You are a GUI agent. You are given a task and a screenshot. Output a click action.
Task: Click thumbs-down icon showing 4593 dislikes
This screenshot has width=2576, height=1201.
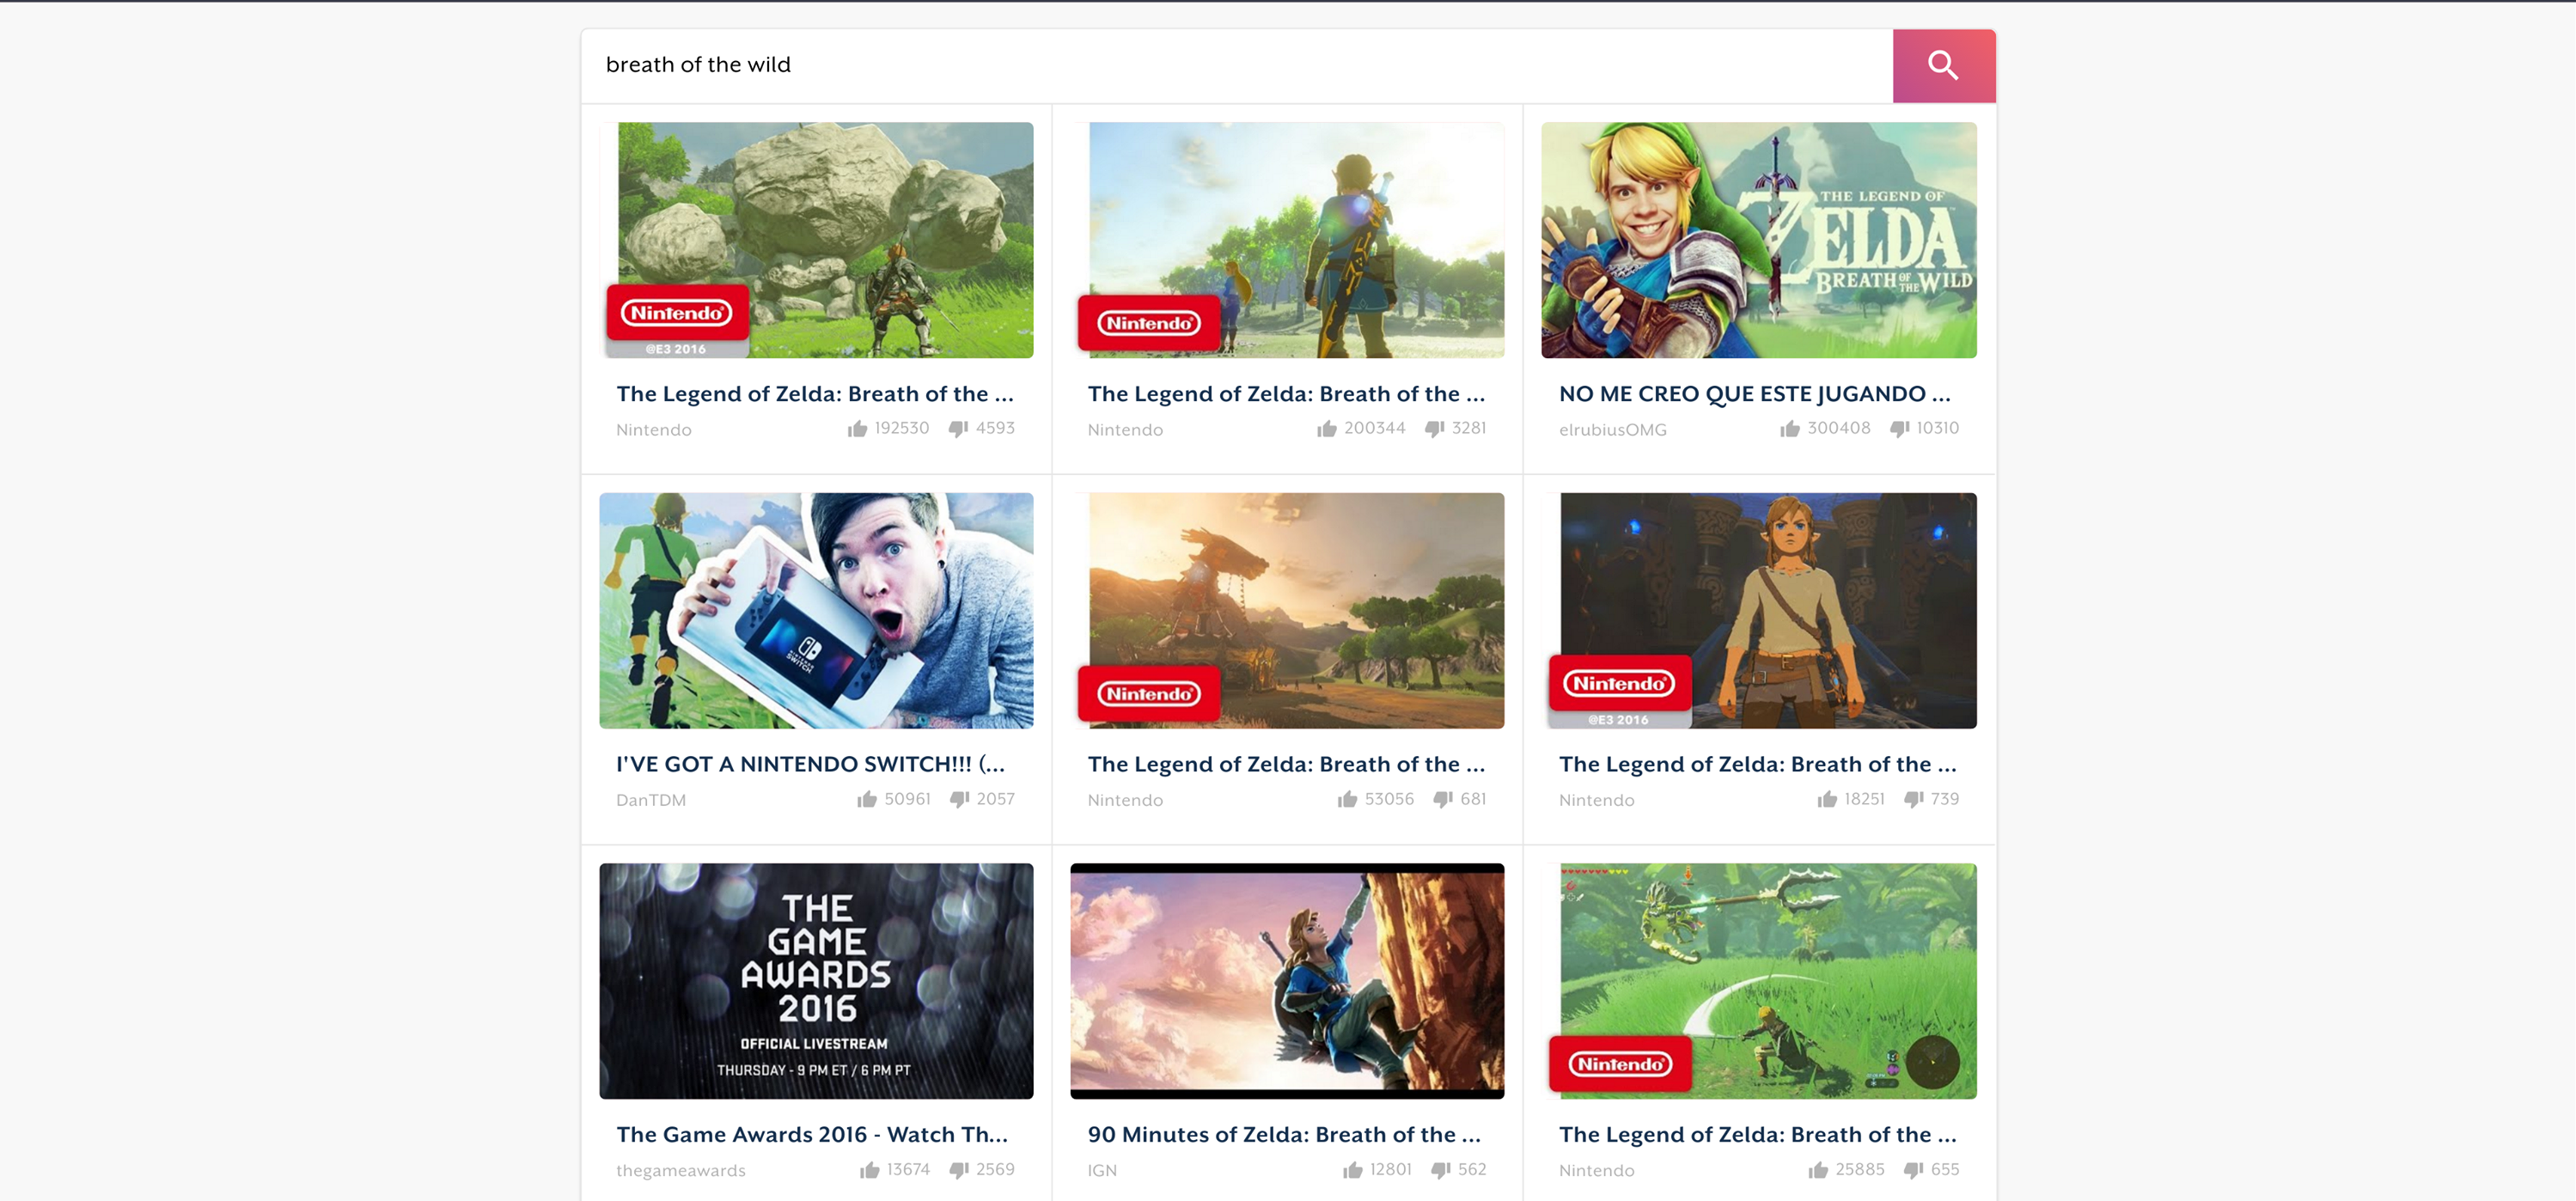pos(958,429)
